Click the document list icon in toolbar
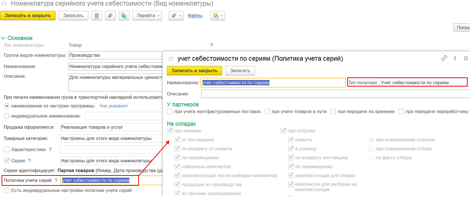The image size is (470, 197). 97,16
